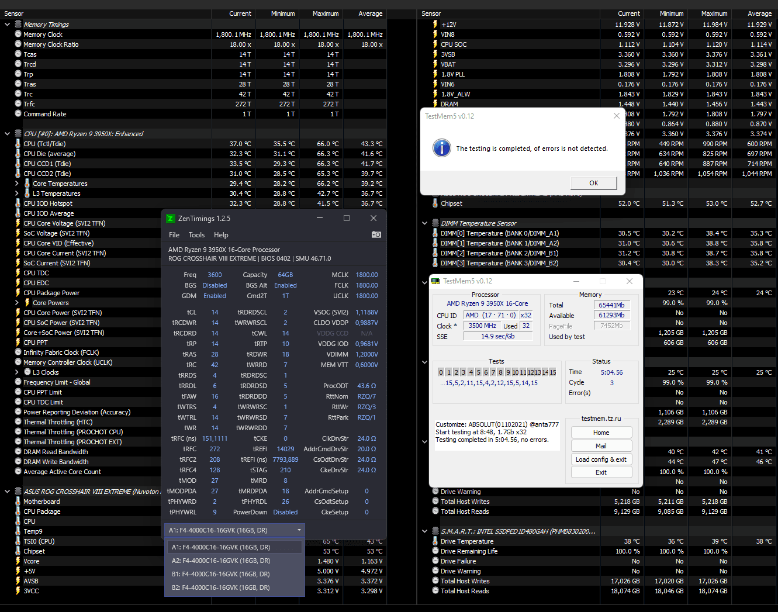The image size is (778, 612).
Task: Click the Thermal Throttling (PROCHOT CPU) row
Action: (x=73, y=432)
